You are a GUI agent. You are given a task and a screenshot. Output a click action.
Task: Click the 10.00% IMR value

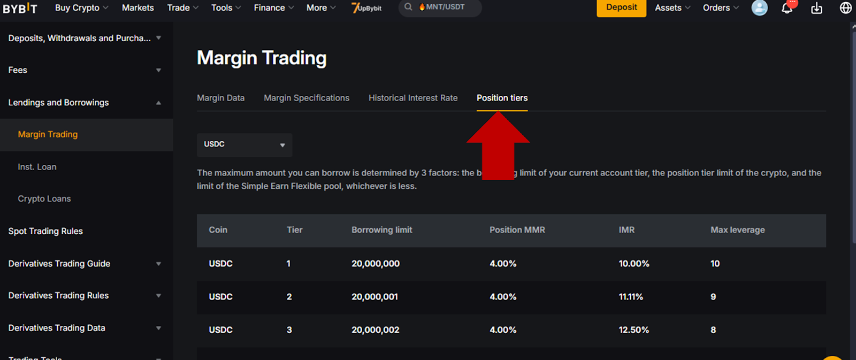(x=634, y=264)
